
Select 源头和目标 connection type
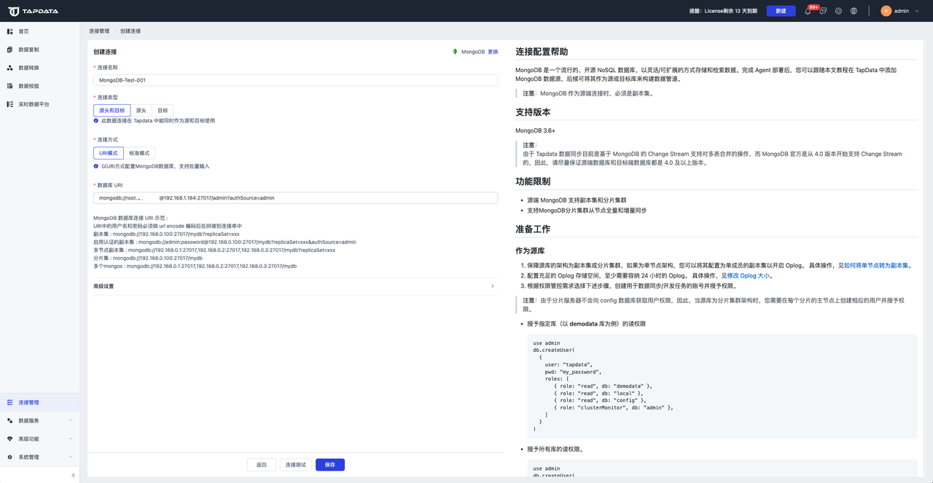(x=112, y=111)
